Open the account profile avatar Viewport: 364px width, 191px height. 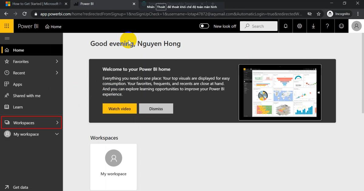pyautogui.click(x=356, y=26)
